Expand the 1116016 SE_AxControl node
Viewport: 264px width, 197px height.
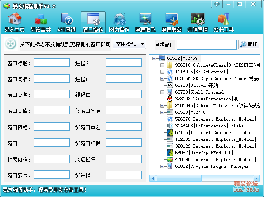(162, 72)
